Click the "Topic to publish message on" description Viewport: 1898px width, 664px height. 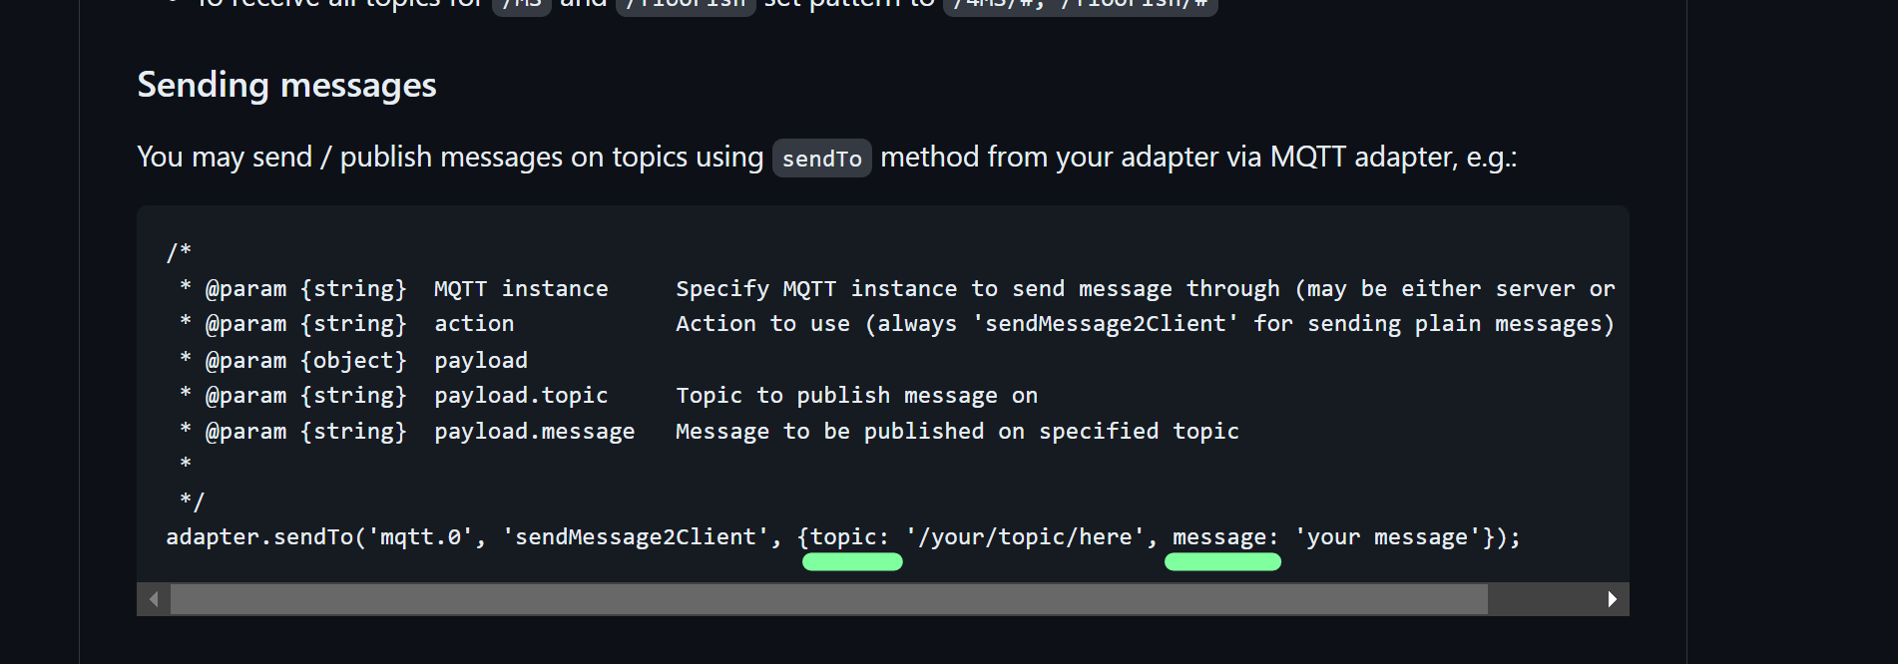pyautogui.click(x=856, y=396)
